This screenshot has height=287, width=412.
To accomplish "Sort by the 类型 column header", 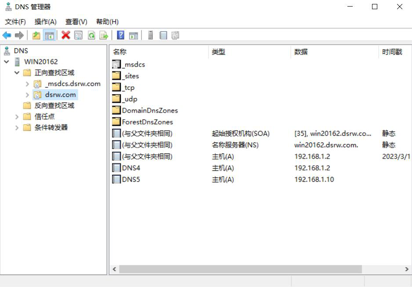I will pos(249,52).
